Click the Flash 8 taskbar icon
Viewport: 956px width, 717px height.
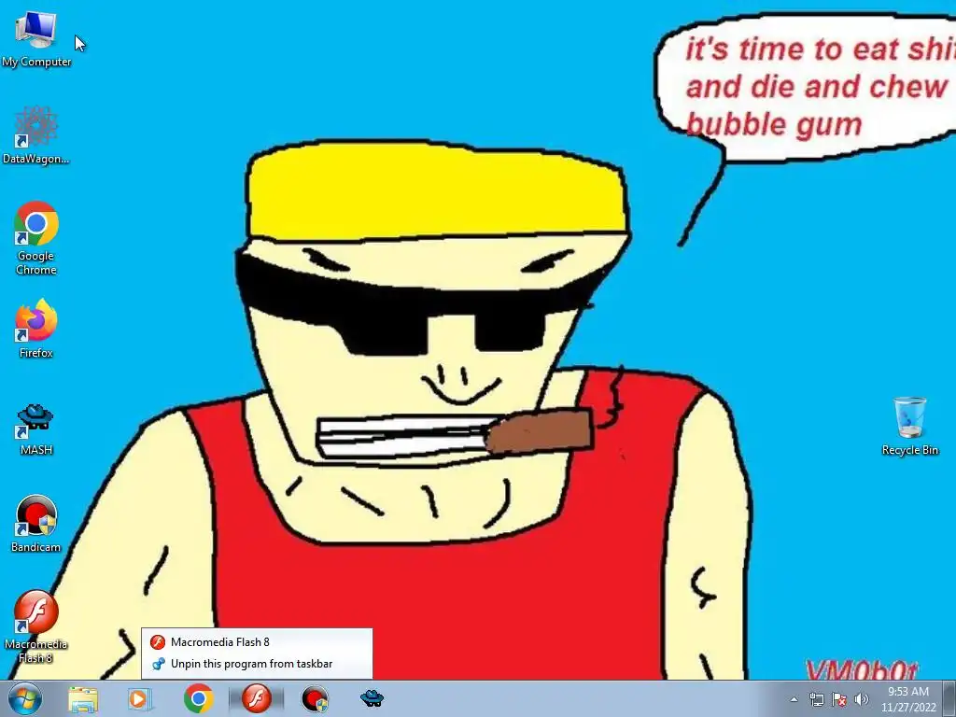click(256, 698)
